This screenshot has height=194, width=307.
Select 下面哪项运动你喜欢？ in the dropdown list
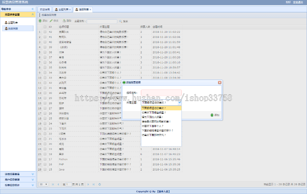[x=161, y=108]
